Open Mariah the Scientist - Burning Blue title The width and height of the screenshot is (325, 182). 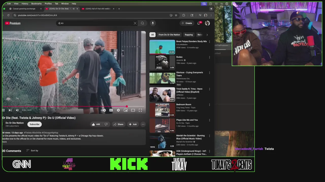(190, 137)
